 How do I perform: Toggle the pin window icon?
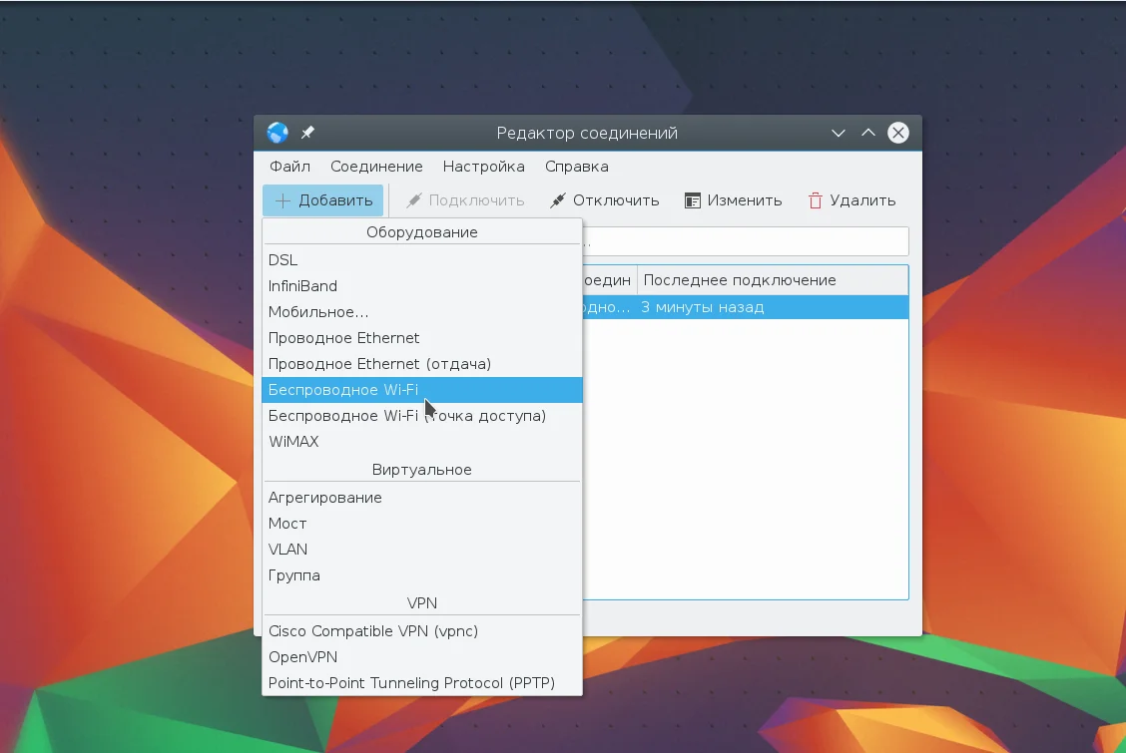(x=307, y=133)
